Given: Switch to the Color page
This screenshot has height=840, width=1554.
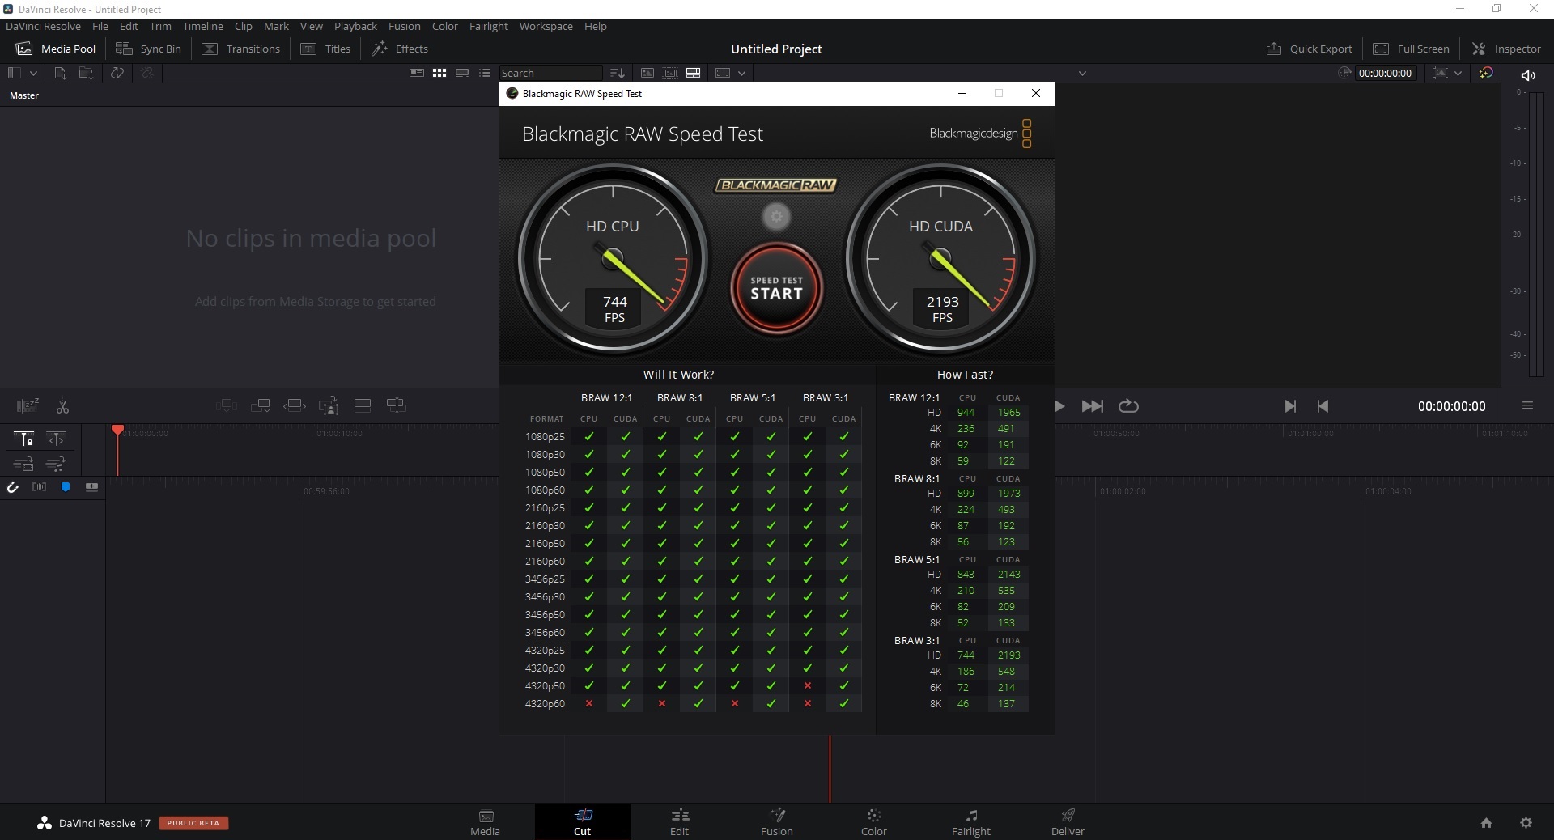Looking at the screenshot, I should [874, 822].
